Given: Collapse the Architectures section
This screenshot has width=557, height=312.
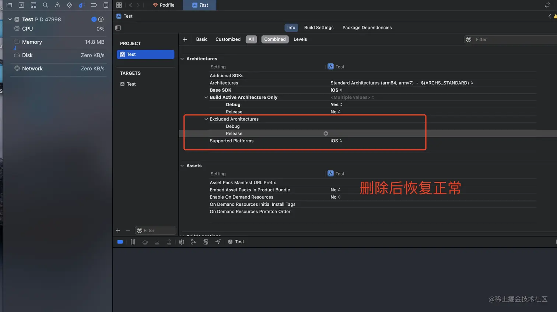Looking at the screenshot, I should (x=182, y=59).
